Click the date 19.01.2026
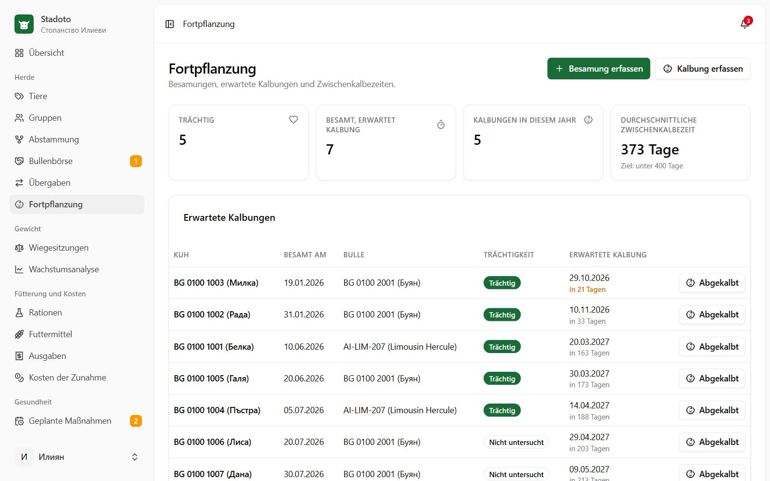Screen dimensions: 770x481 [x=304, y=283]
